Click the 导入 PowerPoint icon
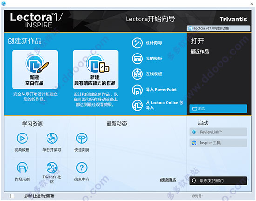The width and height of the screenshot is (256, 201). point(137,90)
